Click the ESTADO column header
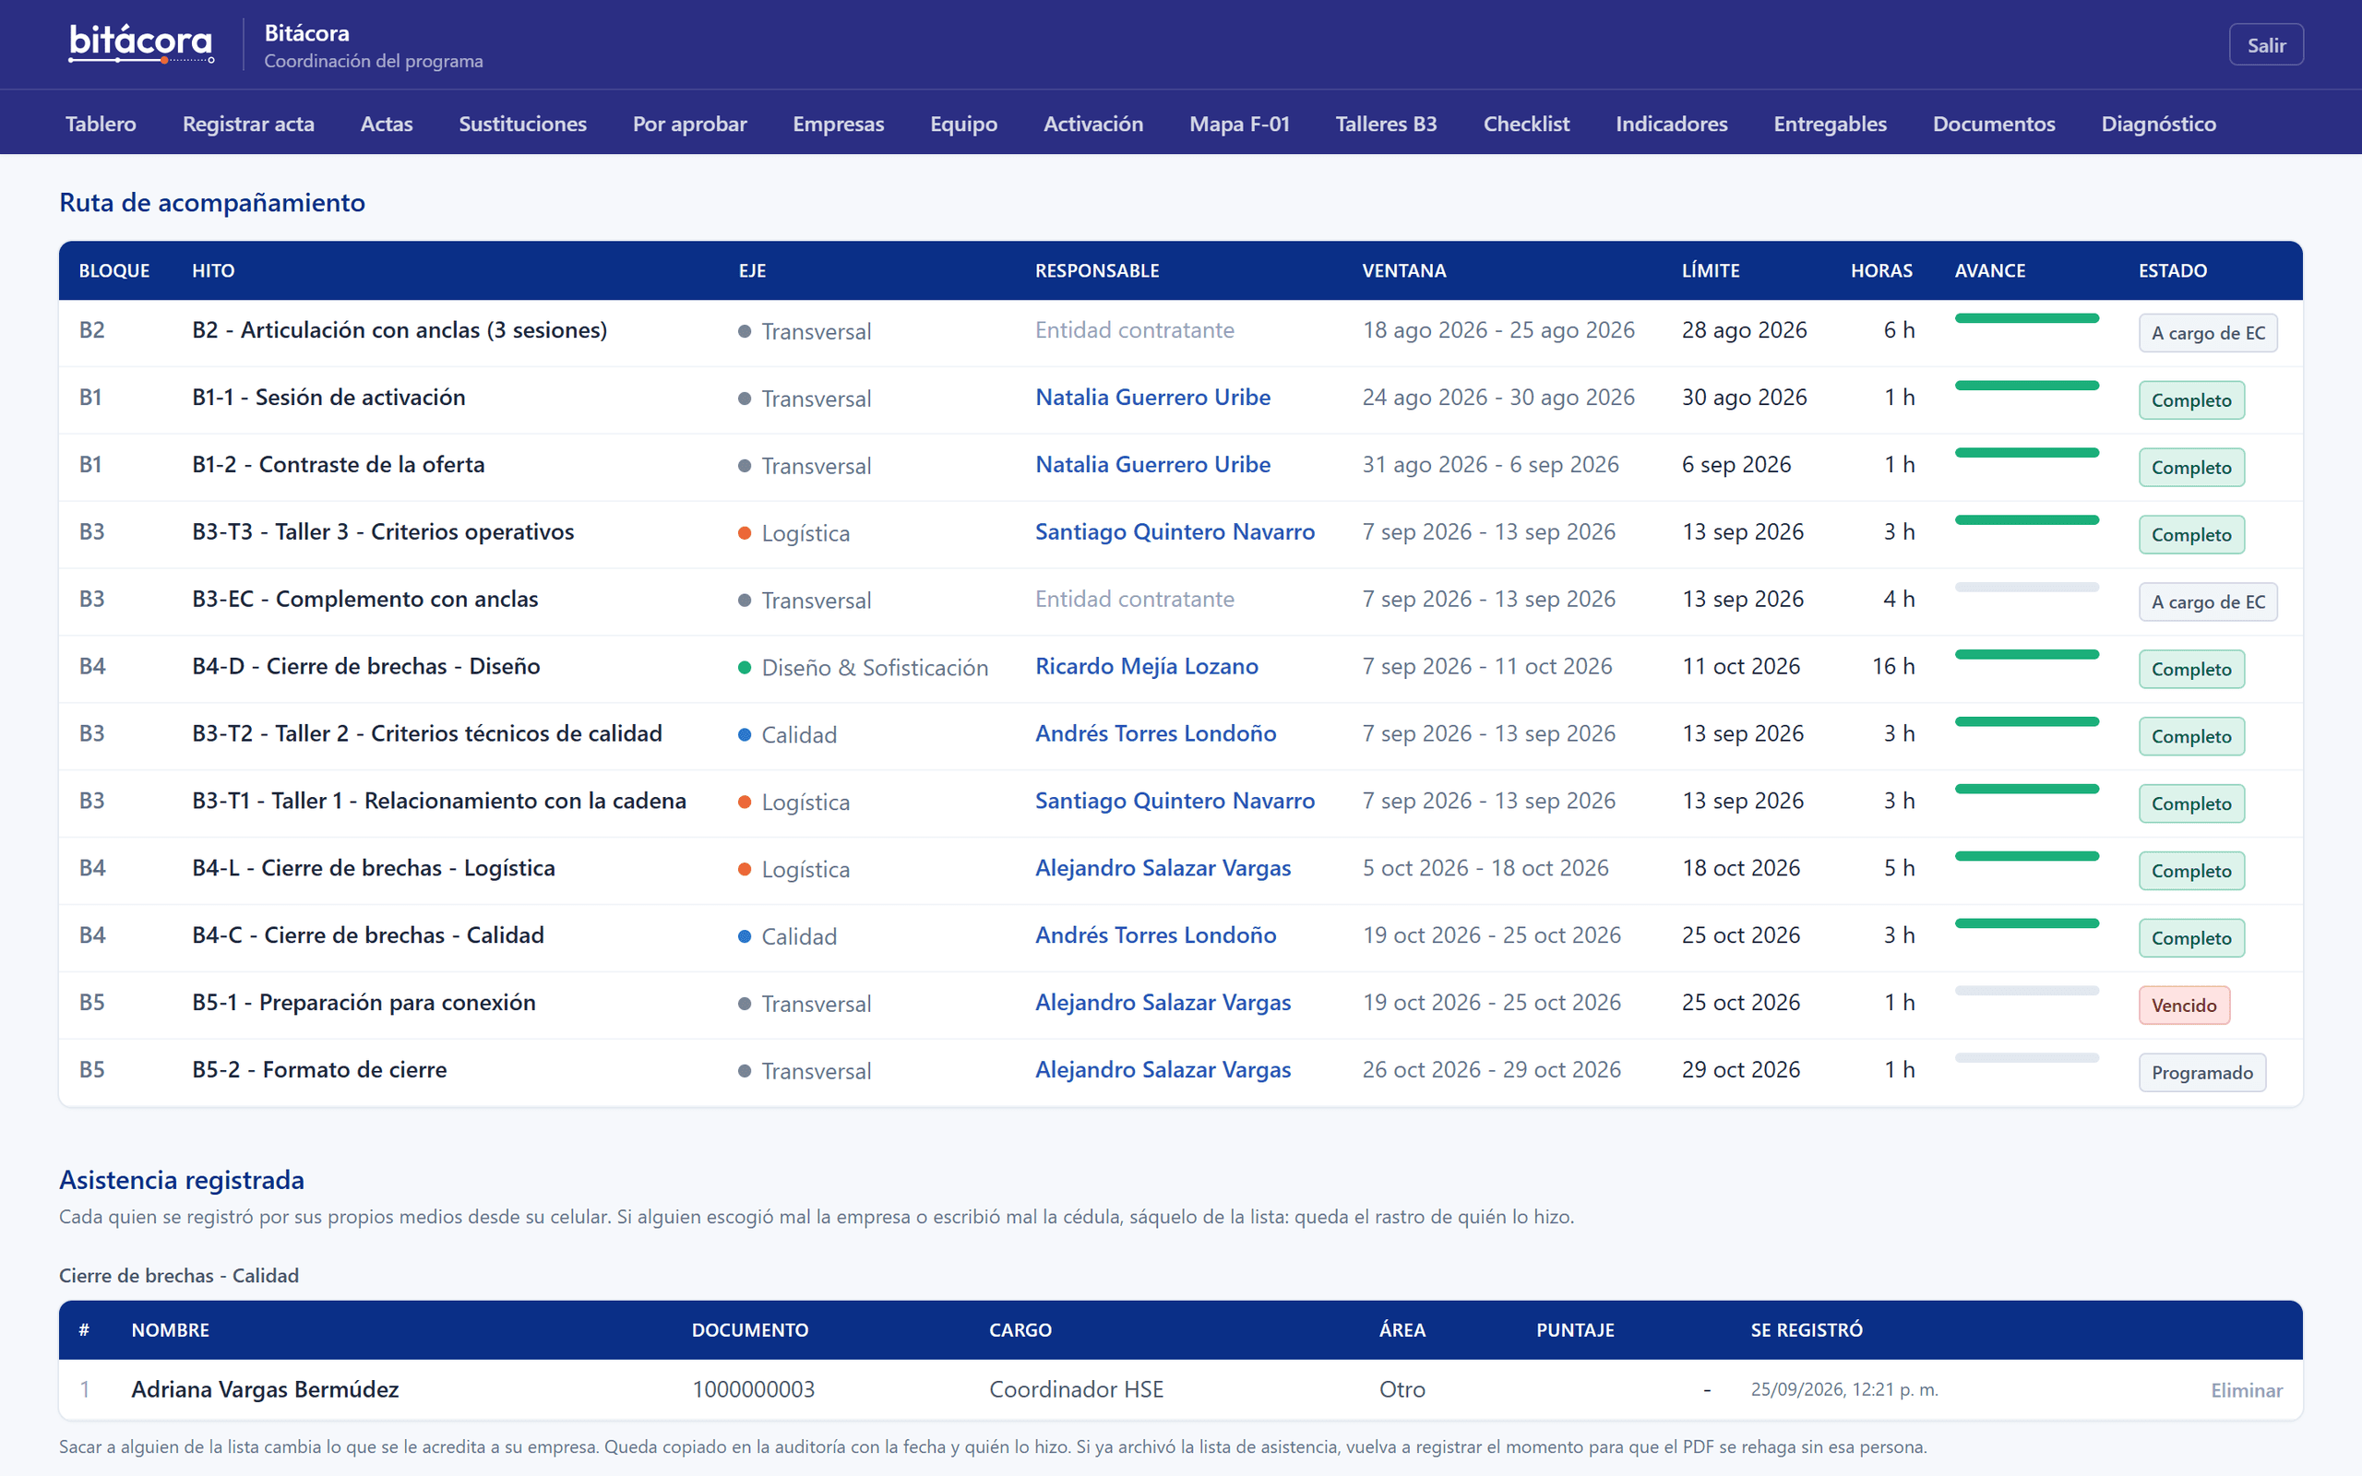 pyautogui.click(x=2173, y=270)
